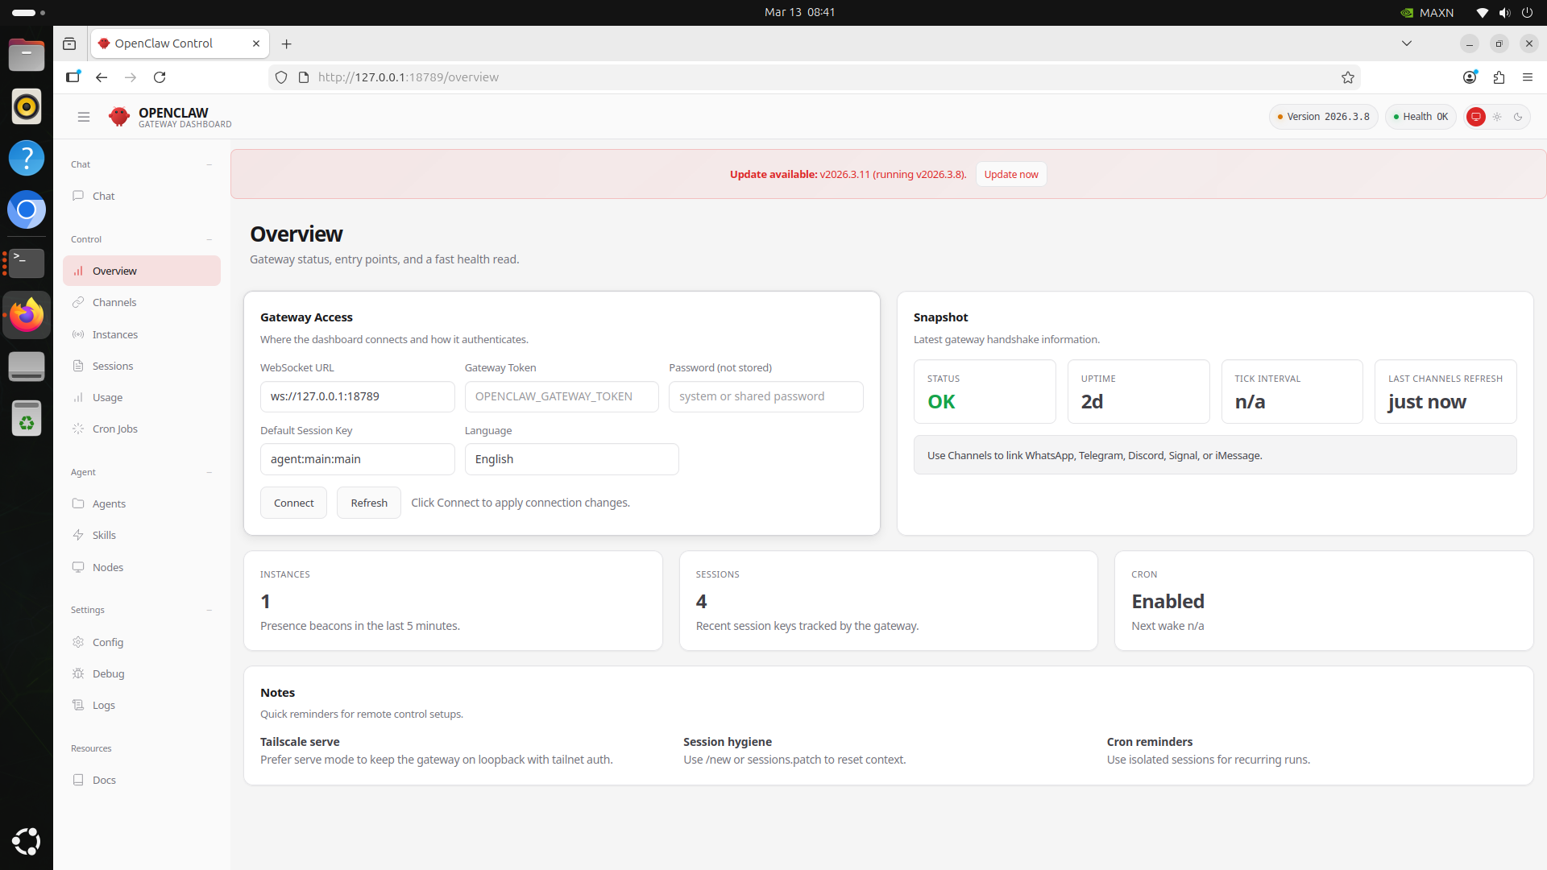Viewport: 1547px width, 870px height.
Task: Open the Language dropdown
Action: pyautogui.click(x=571, y=459)
